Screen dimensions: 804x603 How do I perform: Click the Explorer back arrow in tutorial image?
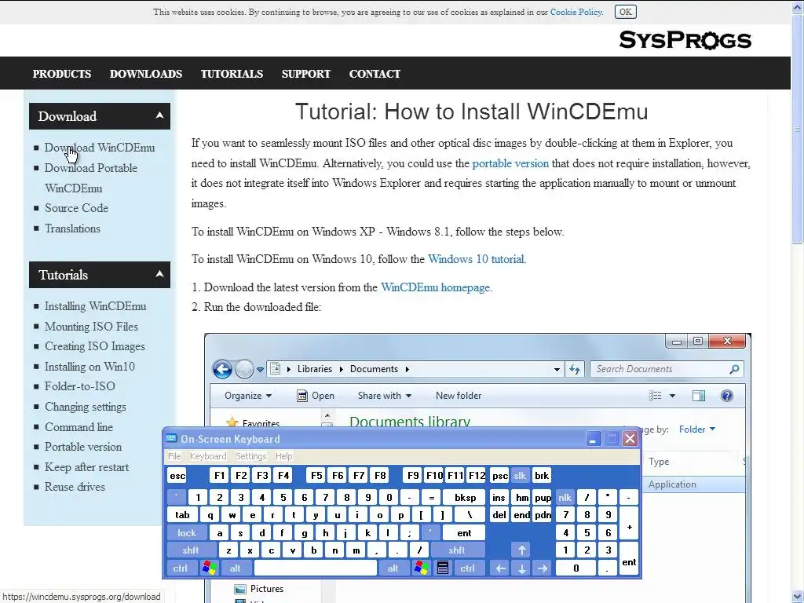pos(222,369)
